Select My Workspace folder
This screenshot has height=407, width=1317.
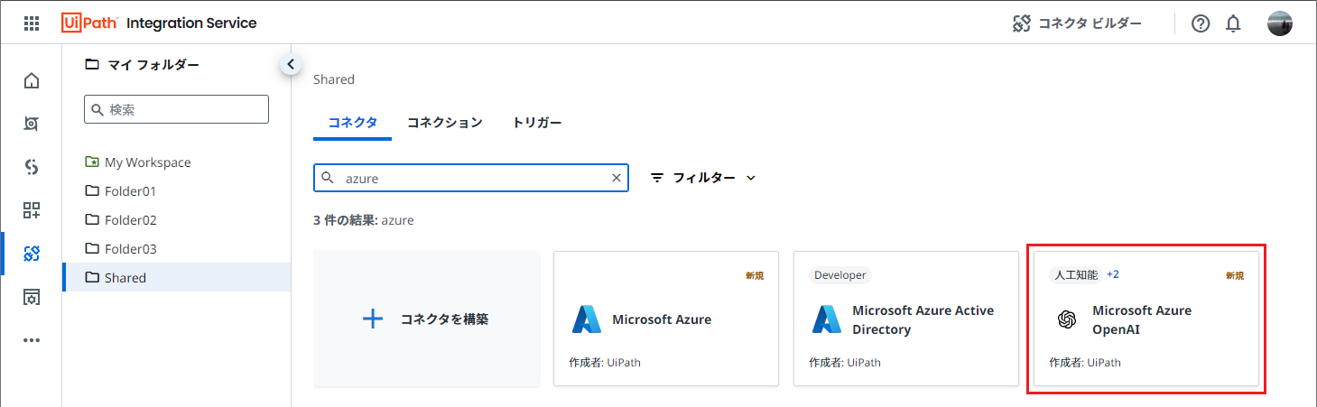176,162
